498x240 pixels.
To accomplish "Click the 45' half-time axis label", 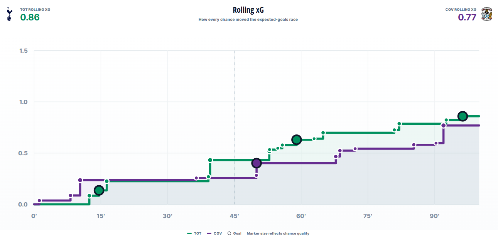I will coord(234,216).
